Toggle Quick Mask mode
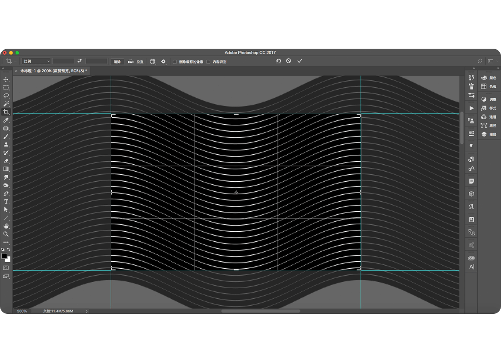 click(x=6, y=268)
